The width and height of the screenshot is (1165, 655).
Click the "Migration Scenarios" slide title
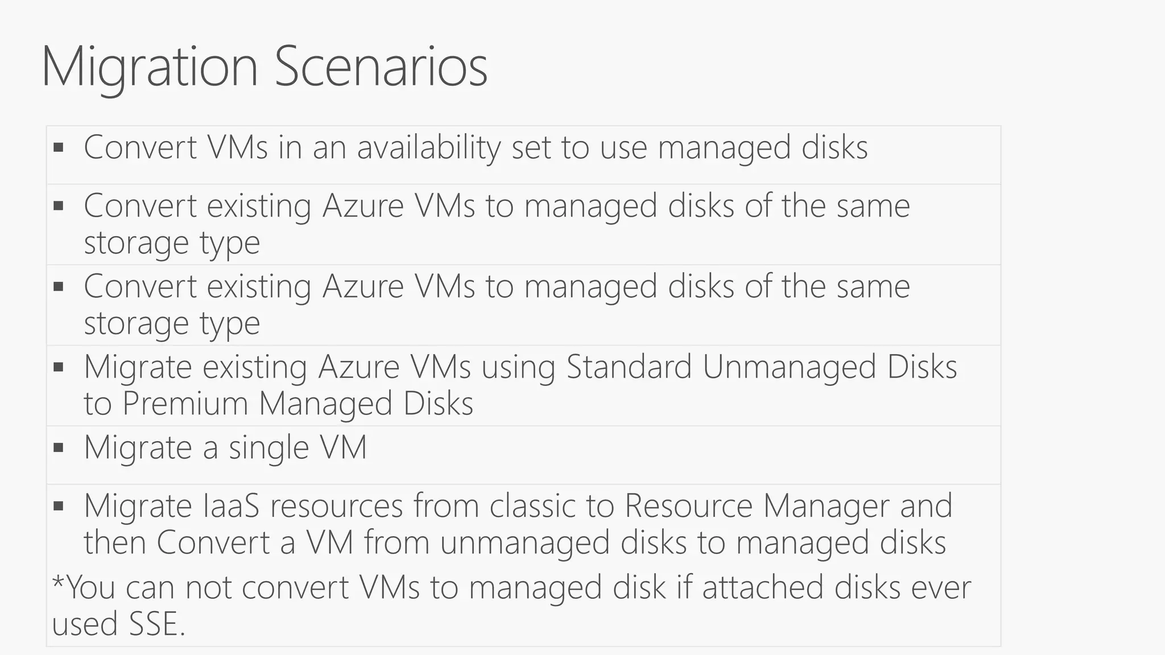tap(265, 68)
